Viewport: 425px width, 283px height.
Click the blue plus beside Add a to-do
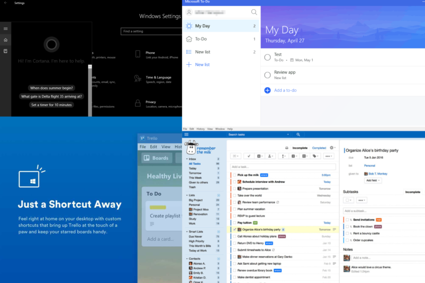pyautogui.click(x=267, y=90)
